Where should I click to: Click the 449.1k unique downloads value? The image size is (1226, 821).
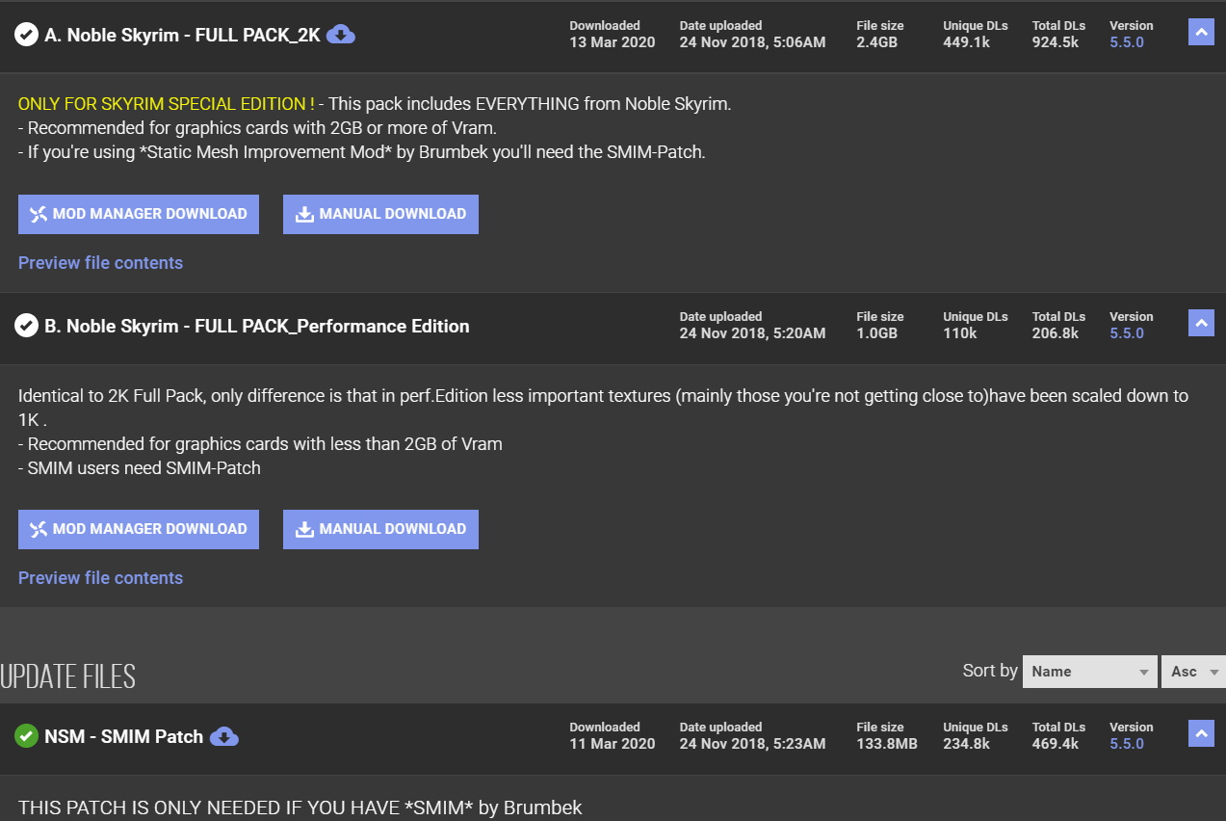pos(966,42)
